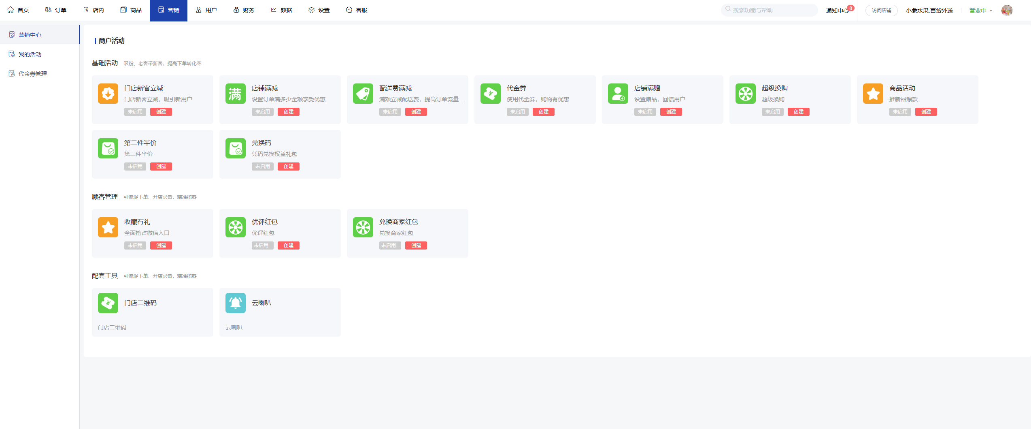Click 创建 button for 第二件半价
This screenshot has width=1031, height=429.
[161, 166]
